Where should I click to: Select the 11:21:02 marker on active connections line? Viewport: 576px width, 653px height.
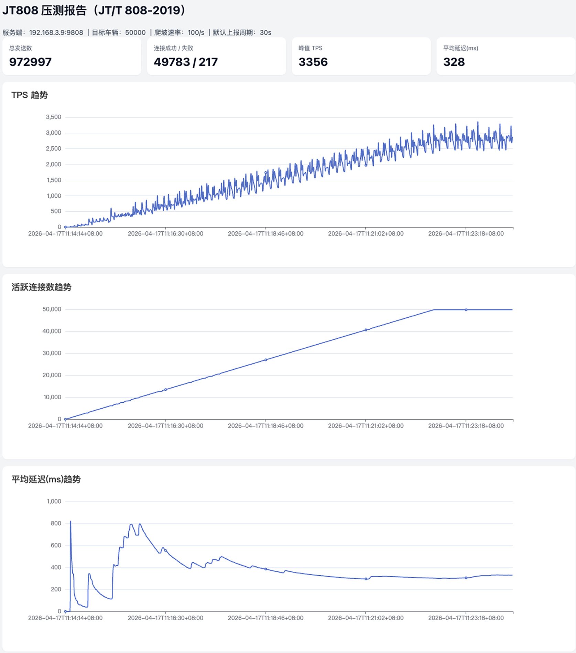coord(366,330)
